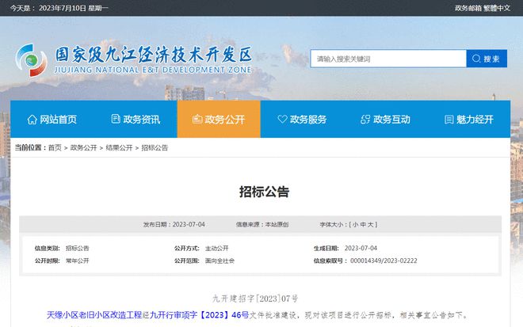Click 天缘小区老旧小区改造工程 link text

94,315
